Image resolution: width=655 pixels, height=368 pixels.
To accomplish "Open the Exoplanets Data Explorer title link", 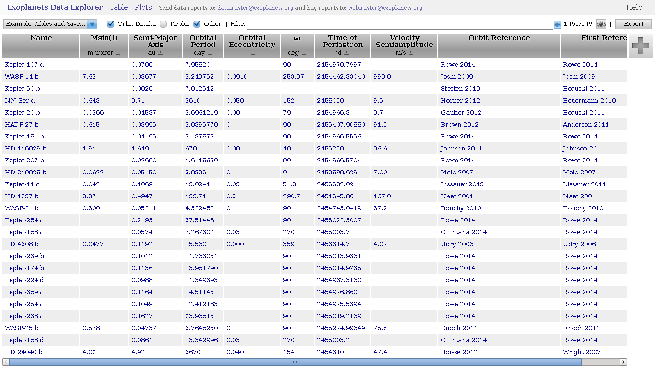I will (55, 7).
